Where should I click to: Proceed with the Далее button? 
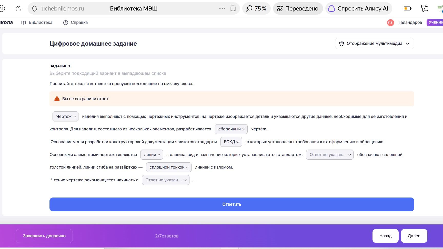pos(414,236)
